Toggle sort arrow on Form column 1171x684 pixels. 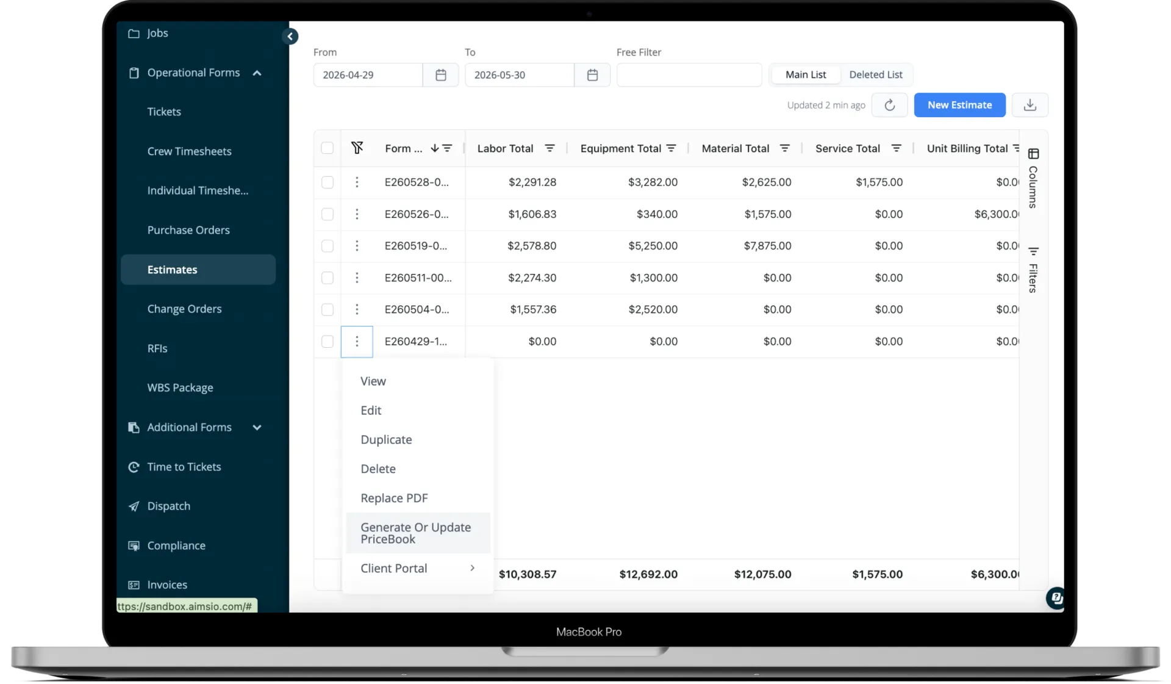click(x=434, y=148)
